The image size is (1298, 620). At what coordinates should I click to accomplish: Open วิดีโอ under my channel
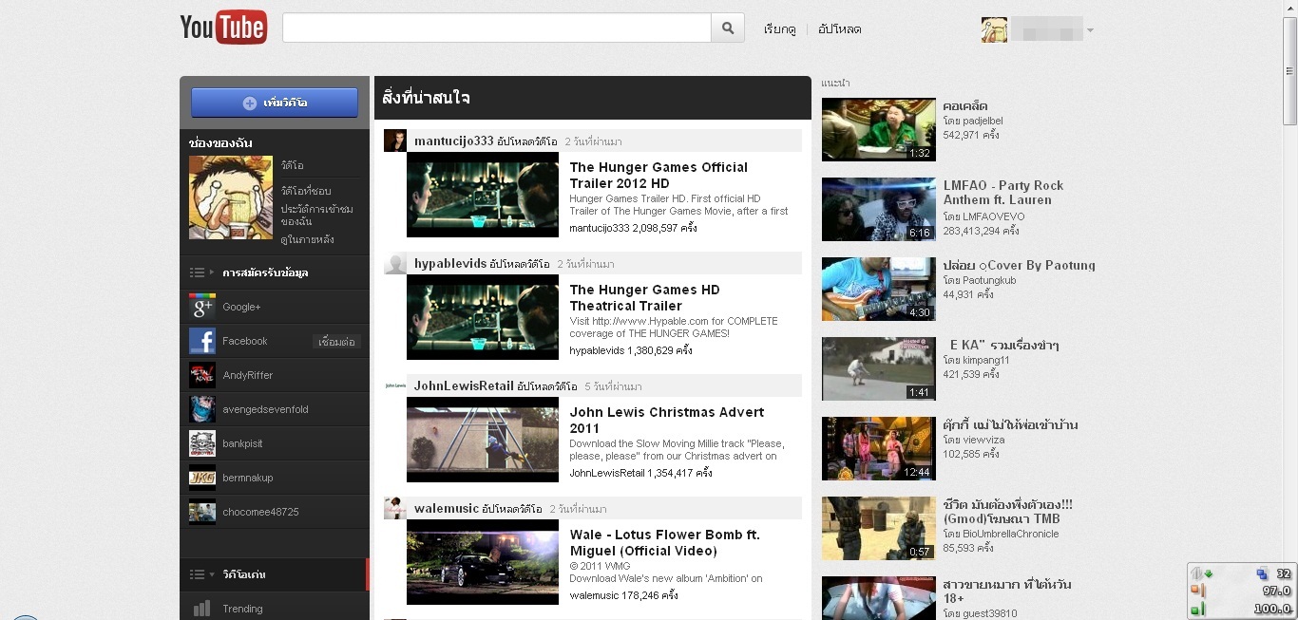coord(292,166)
